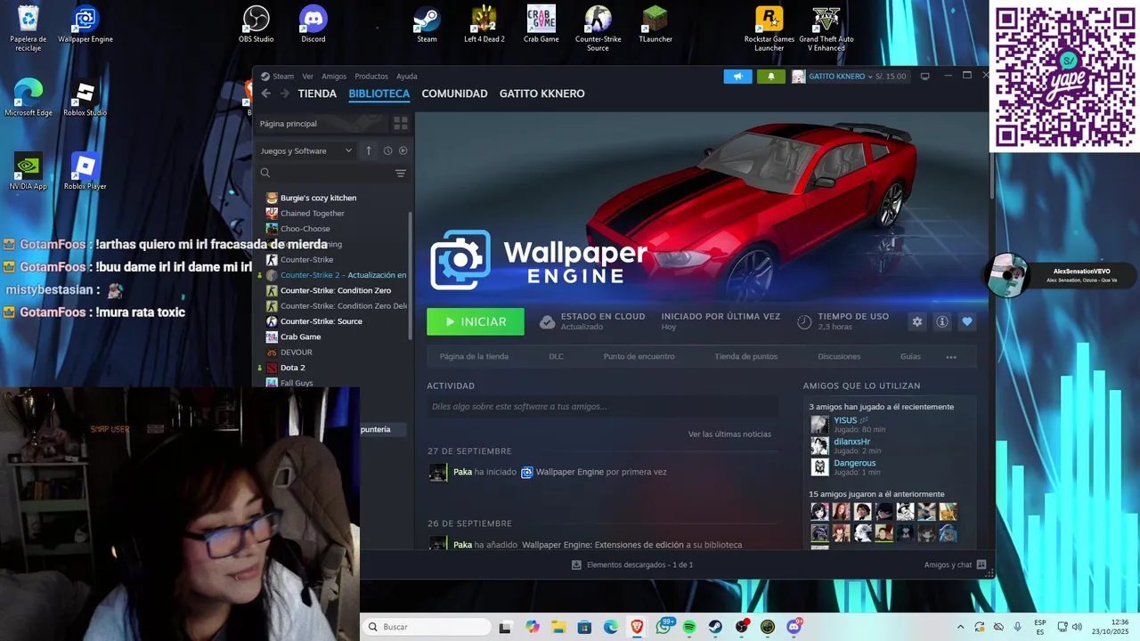The image size is (1140, 641).
Task: Open OBS Studio desktop icon
Action: (x=256, y=26)
